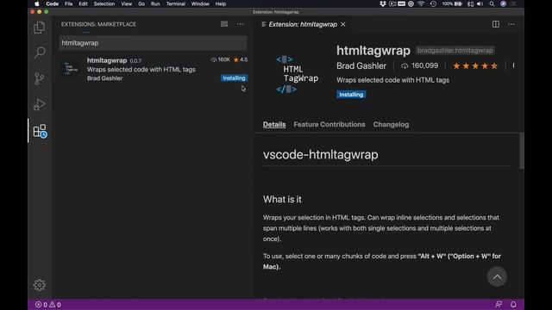Click the five-star rating in extension header
The height and width of the screenshot is (310, 552).
[475, 65]
